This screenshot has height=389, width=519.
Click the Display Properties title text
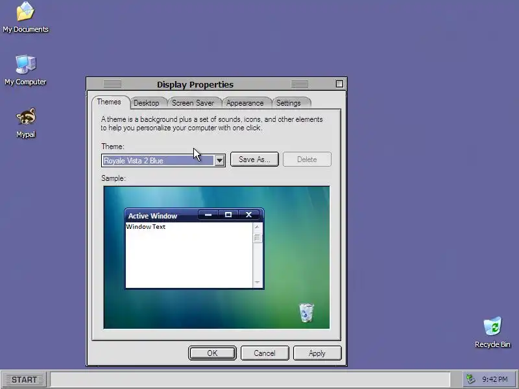[195, 85]
